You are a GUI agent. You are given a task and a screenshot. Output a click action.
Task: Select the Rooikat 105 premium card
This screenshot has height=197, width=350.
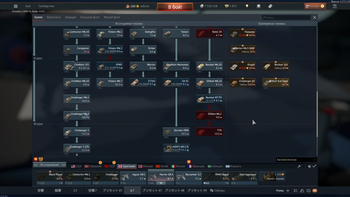(276, 66)
